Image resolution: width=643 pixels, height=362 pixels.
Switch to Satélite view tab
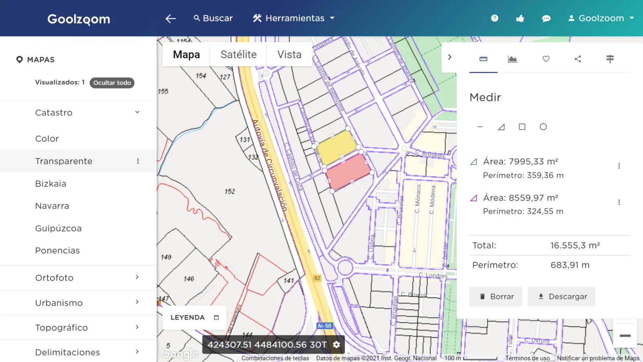(x=238, y=54)
